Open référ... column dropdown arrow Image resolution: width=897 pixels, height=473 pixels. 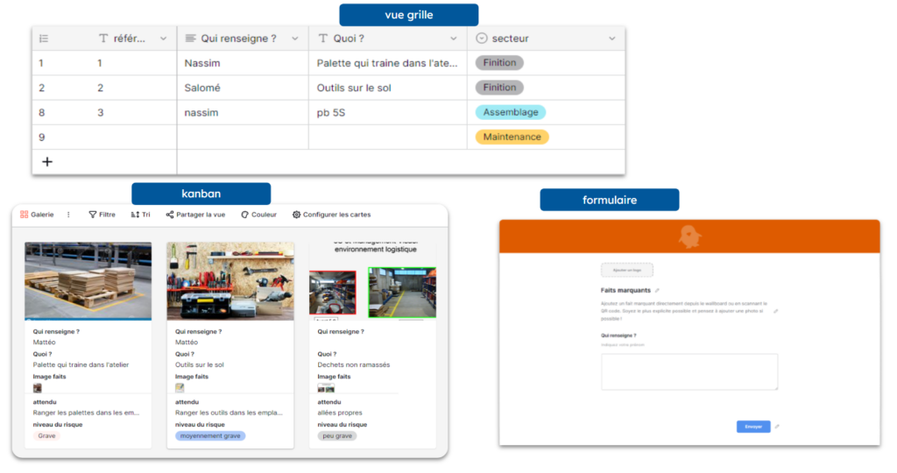[x=164, y=39]
